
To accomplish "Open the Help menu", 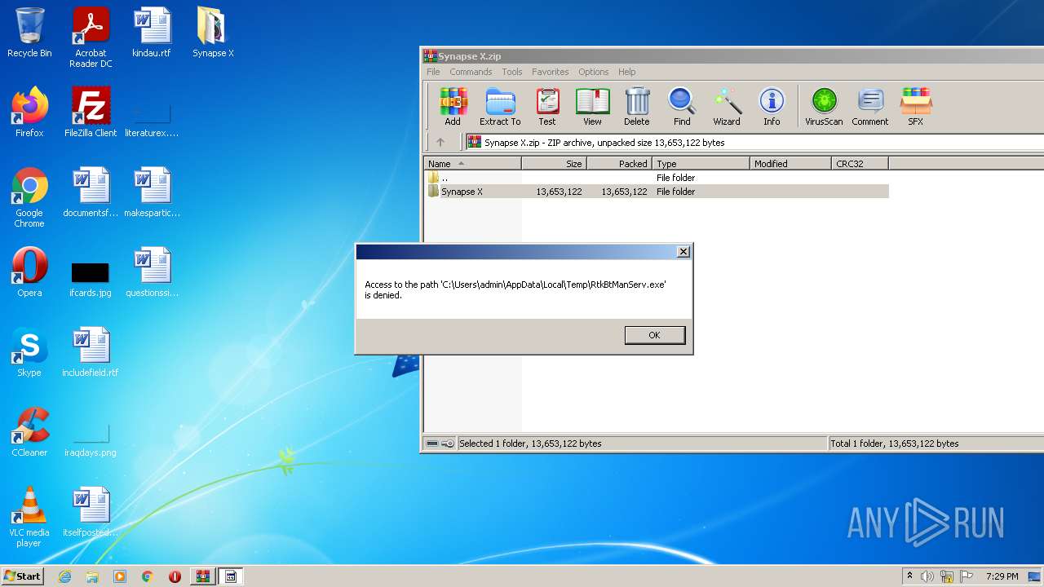I will [x=627, y=72].
